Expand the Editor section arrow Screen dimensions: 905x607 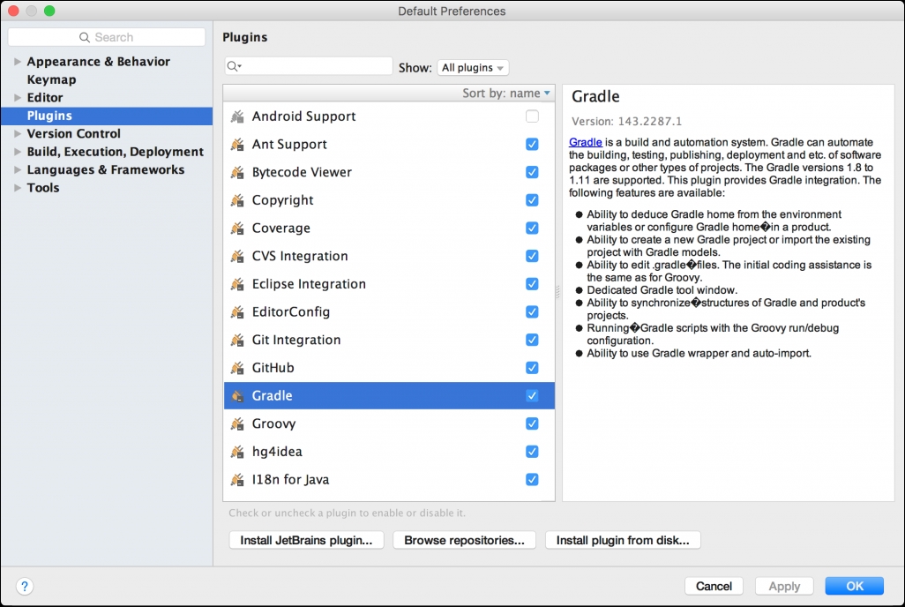[18, 98]
